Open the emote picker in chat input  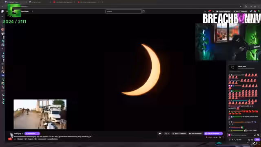[255, 135]
